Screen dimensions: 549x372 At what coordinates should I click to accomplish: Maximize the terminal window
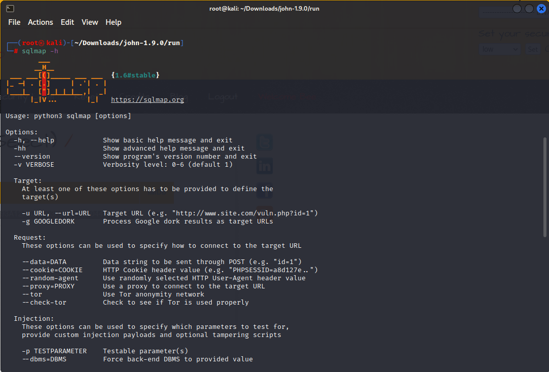pyautogui.click(x=529, y=9)
